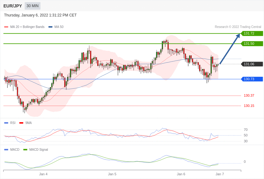Image resolution: width=264 pixels, height=179 pixels.
Task: Click "Research © 2022 Trading Central" credit
Action: click(x=238, y=27)
